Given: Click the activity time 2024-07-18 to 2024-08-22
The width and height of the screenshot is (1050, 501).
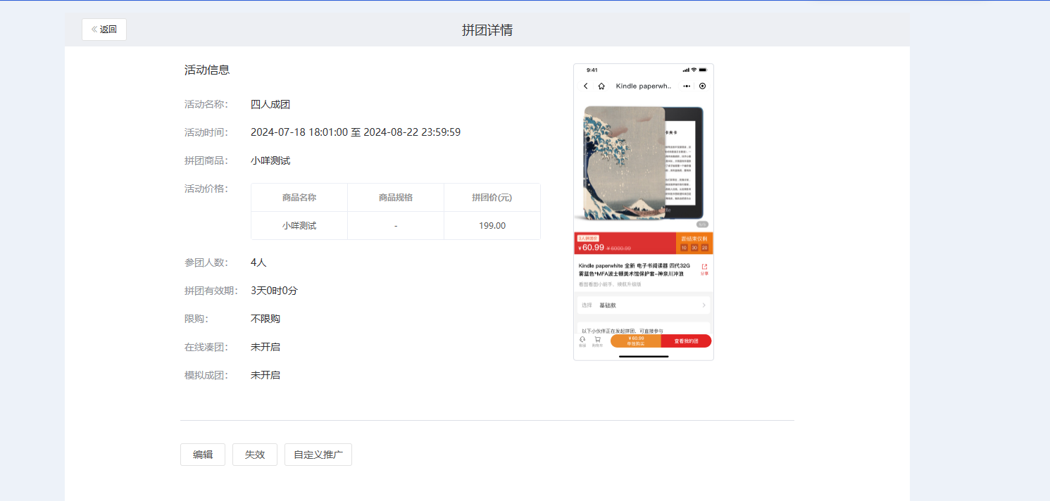Looking at the screenshot, I should [356, 132].
